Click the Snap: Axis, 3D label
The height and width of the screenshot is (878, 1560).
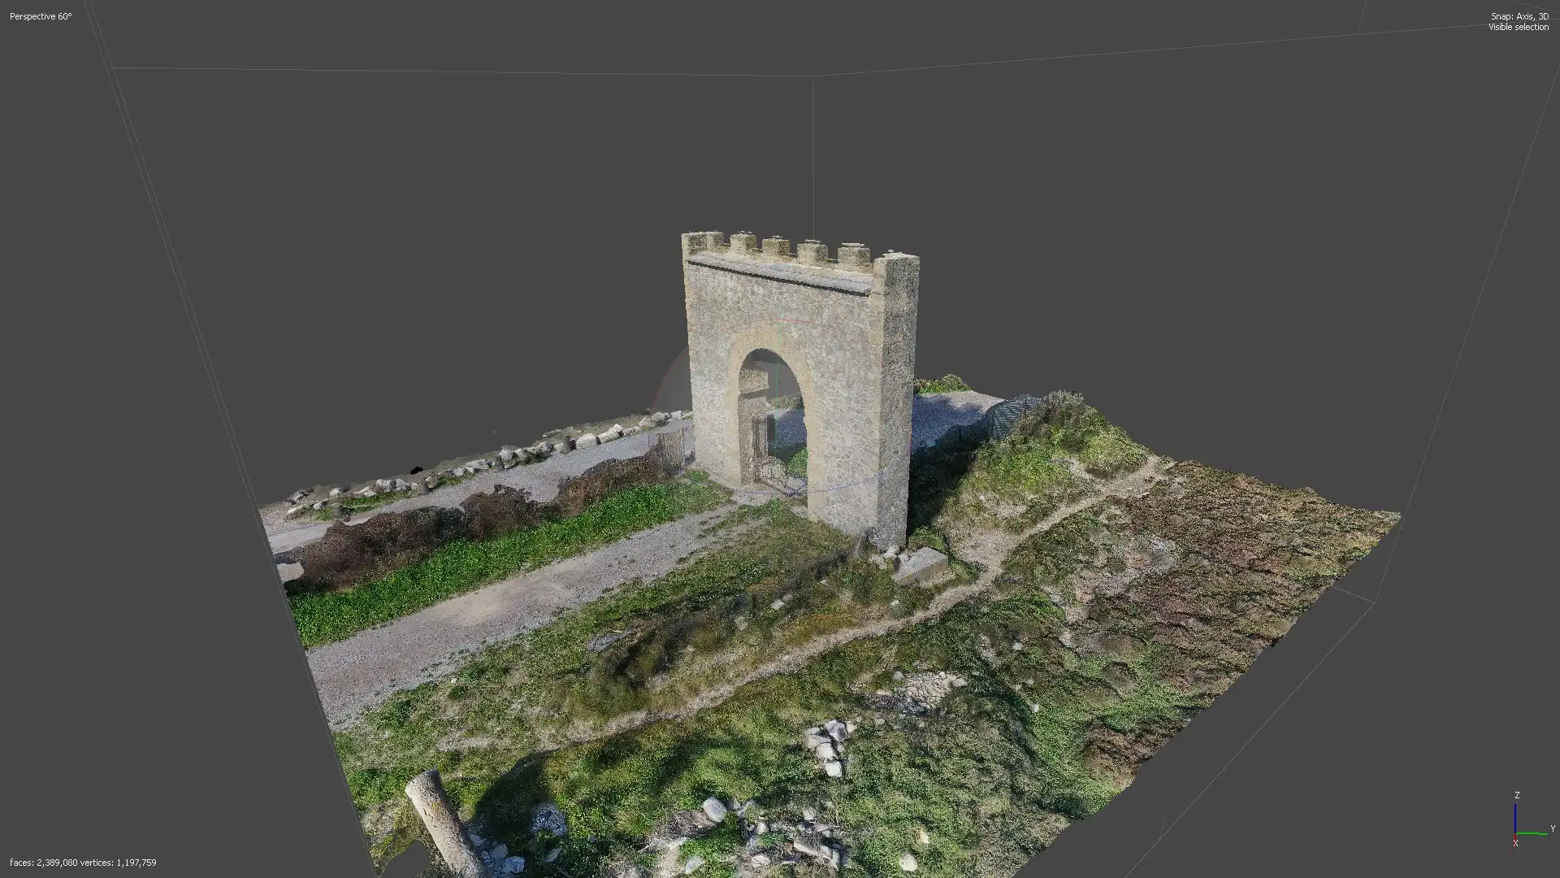pyautogui.click(x=1519, y=16)
